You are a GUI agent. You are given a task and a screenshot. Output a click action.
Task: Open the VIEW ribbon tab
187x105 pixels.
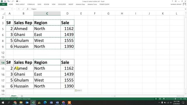[x=53, y=4]
